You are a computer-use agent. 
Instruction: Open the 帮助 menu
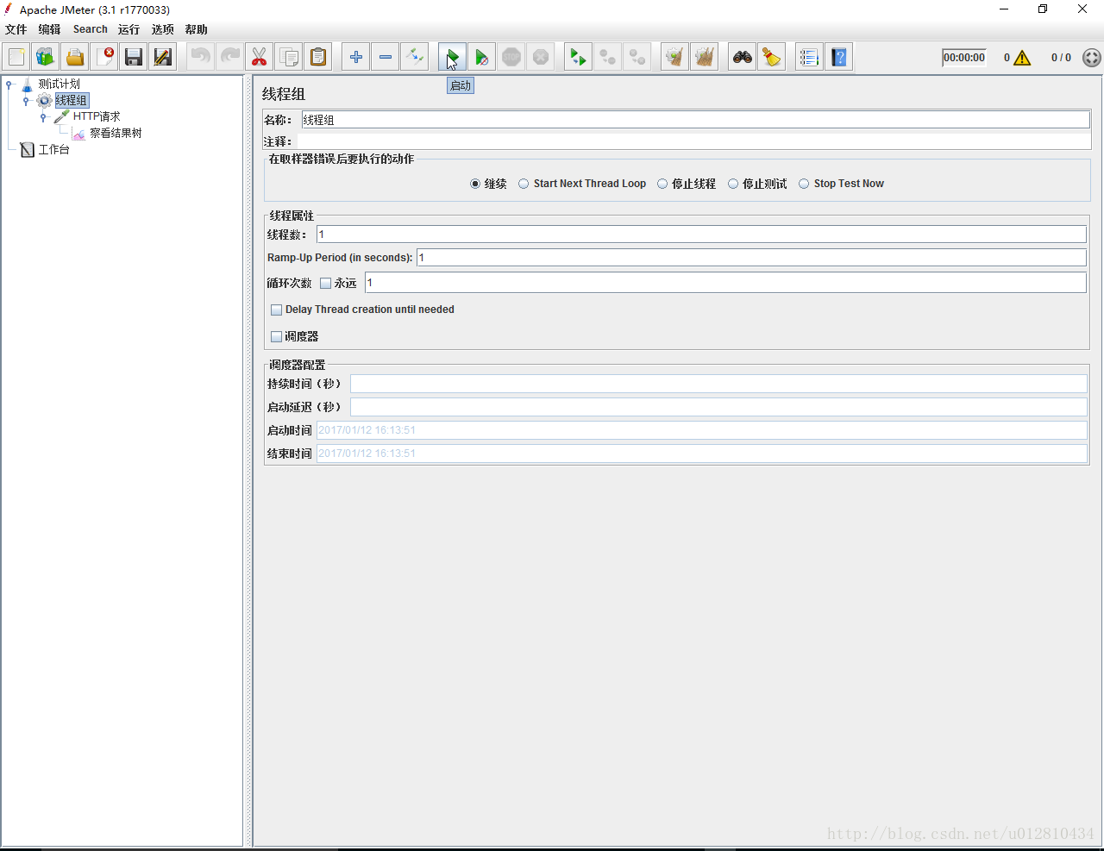[197, 29]
